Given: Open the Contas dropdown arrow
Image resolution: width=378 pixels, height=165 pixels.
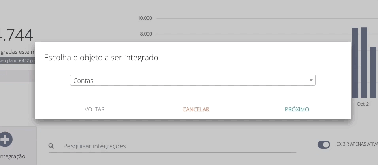Looking at the screenshot, I should (x=311, y=80).
